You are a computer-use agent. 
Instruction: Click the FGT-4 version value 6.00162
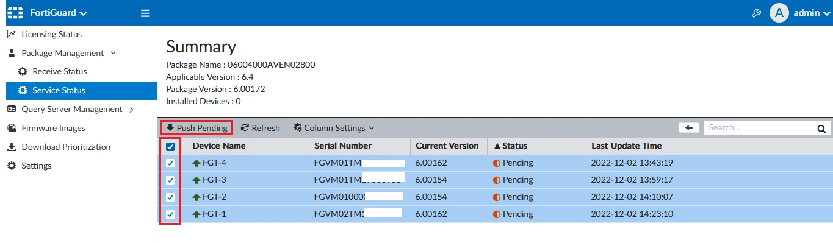(x=431, y=163)
